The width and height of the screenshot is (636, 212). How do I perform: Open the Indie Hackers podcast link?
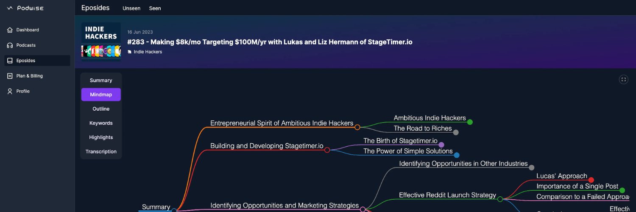click(x=148, y=52)
